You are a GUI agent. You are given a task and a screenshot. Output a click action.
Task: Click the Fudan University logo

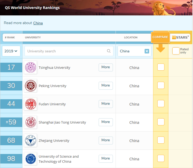[30, 104]
